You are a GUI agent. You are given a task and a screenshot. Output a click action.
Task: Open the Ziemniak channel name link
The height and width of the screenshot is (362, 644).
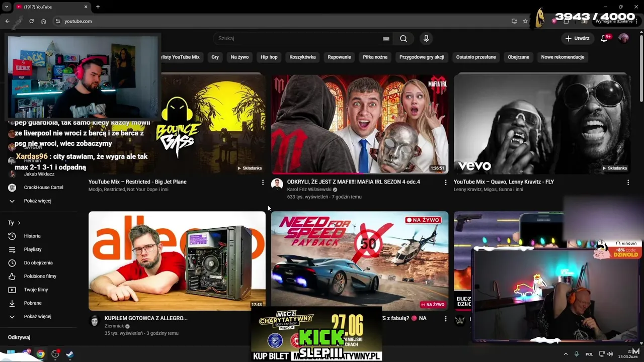[114, 326]
